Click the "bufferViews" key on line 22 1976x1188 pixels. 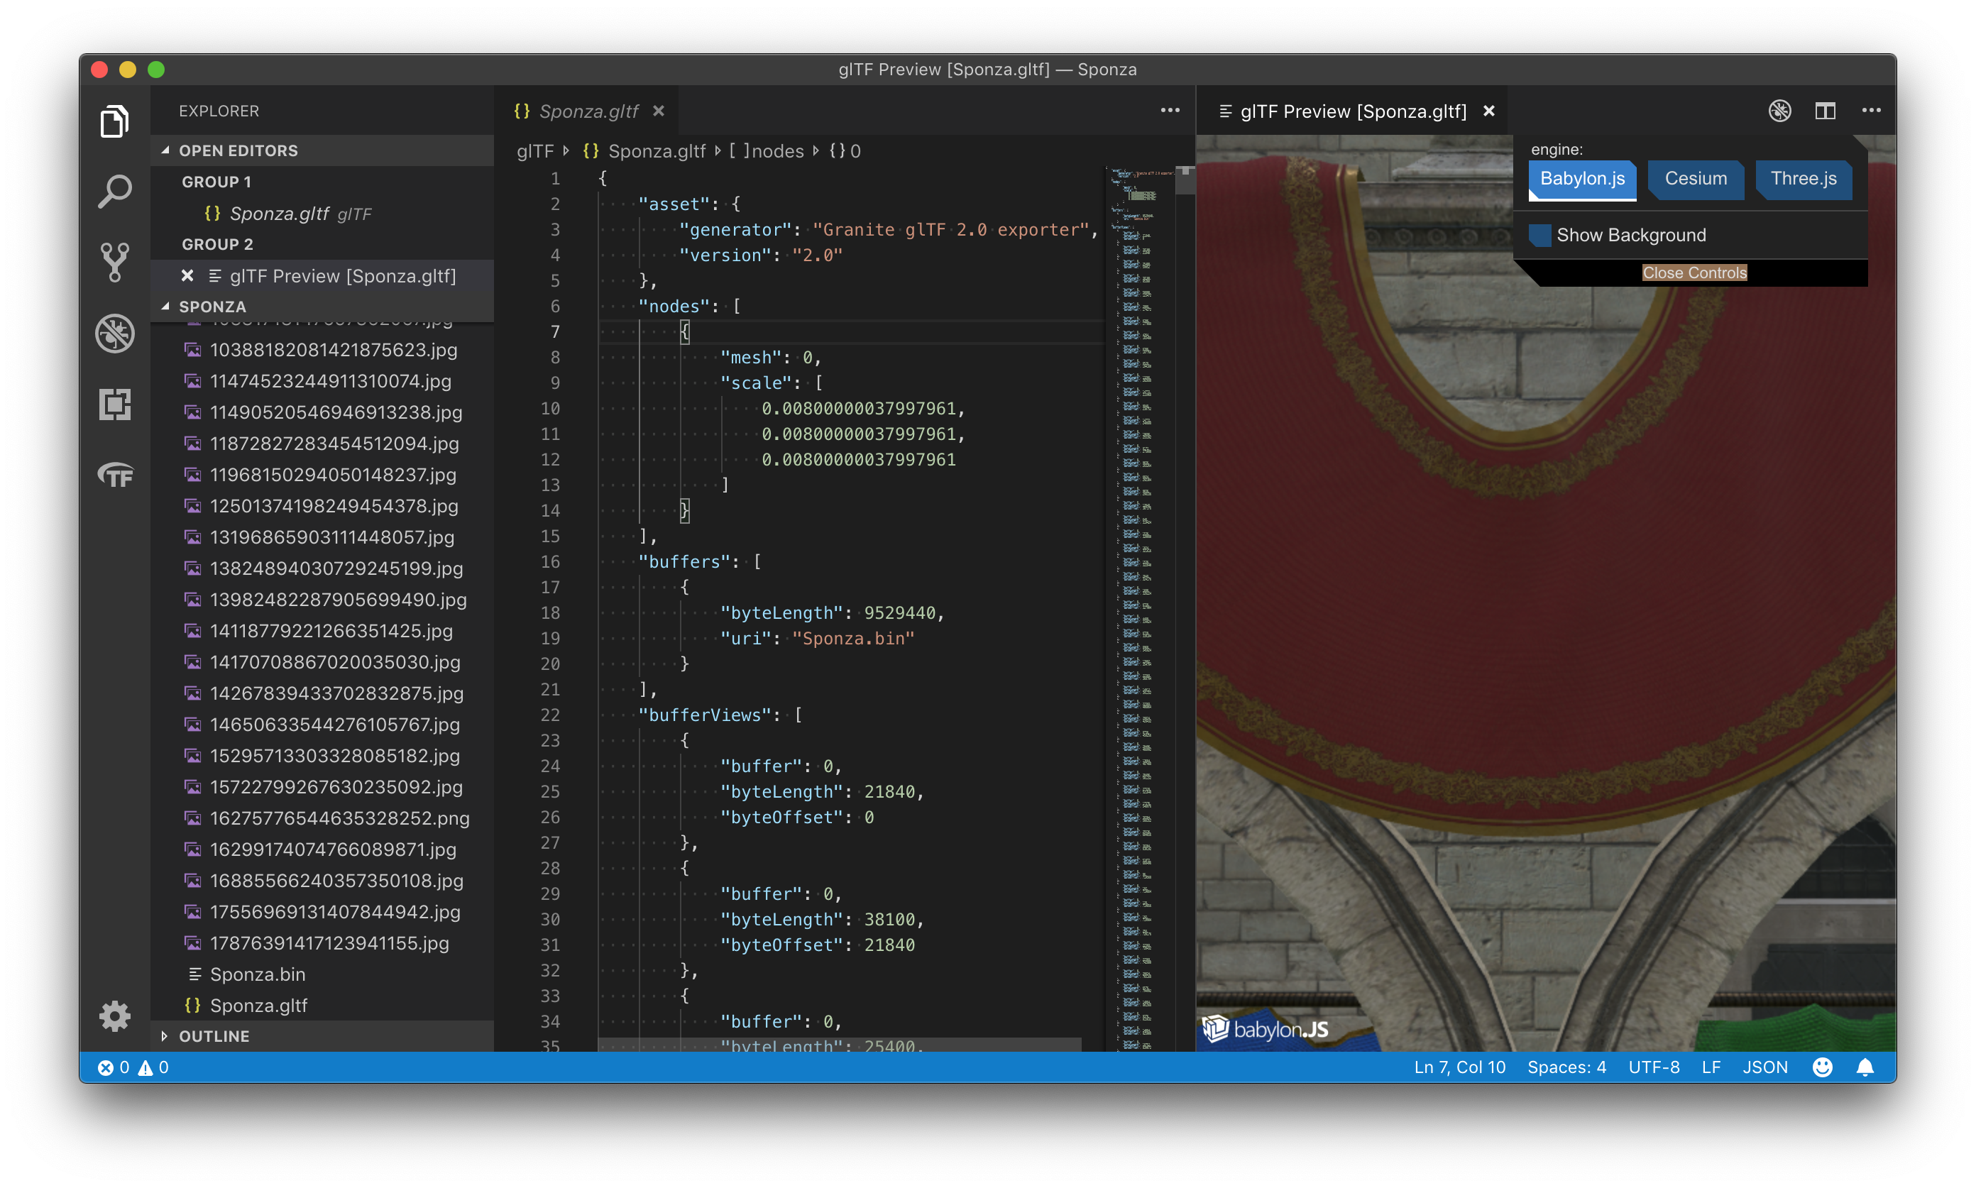click(705, 715)
